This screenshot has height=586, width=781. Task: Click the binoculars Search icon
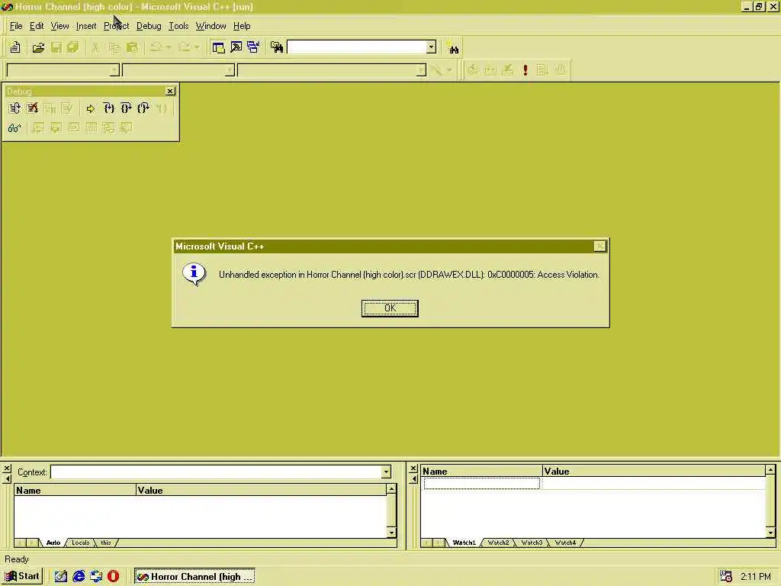point(453,48)
